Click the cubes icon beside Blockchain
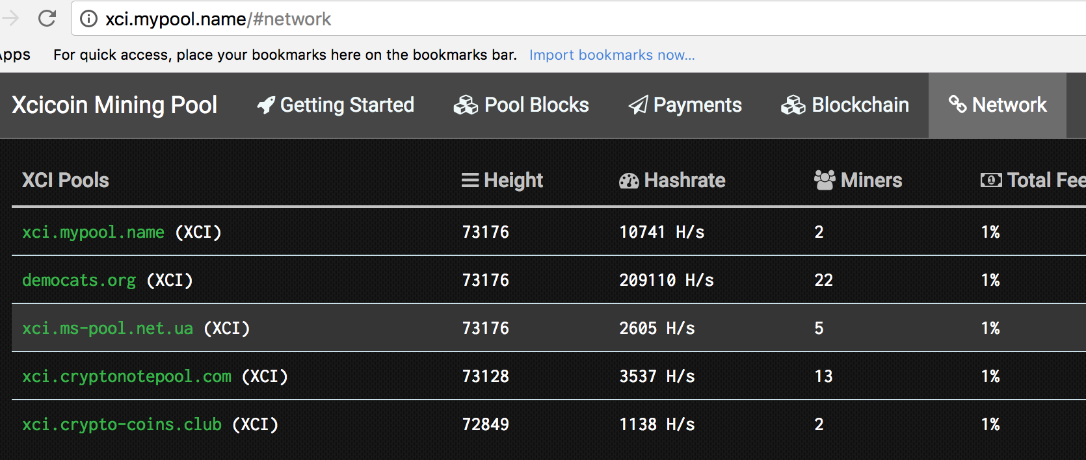The width and height of the screenshot is (1086, 460). [x=793, y=105]
